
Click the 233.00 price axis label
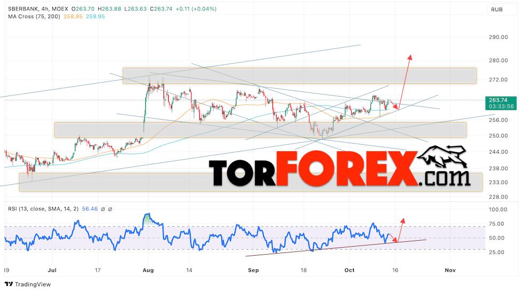click(498, 183)
